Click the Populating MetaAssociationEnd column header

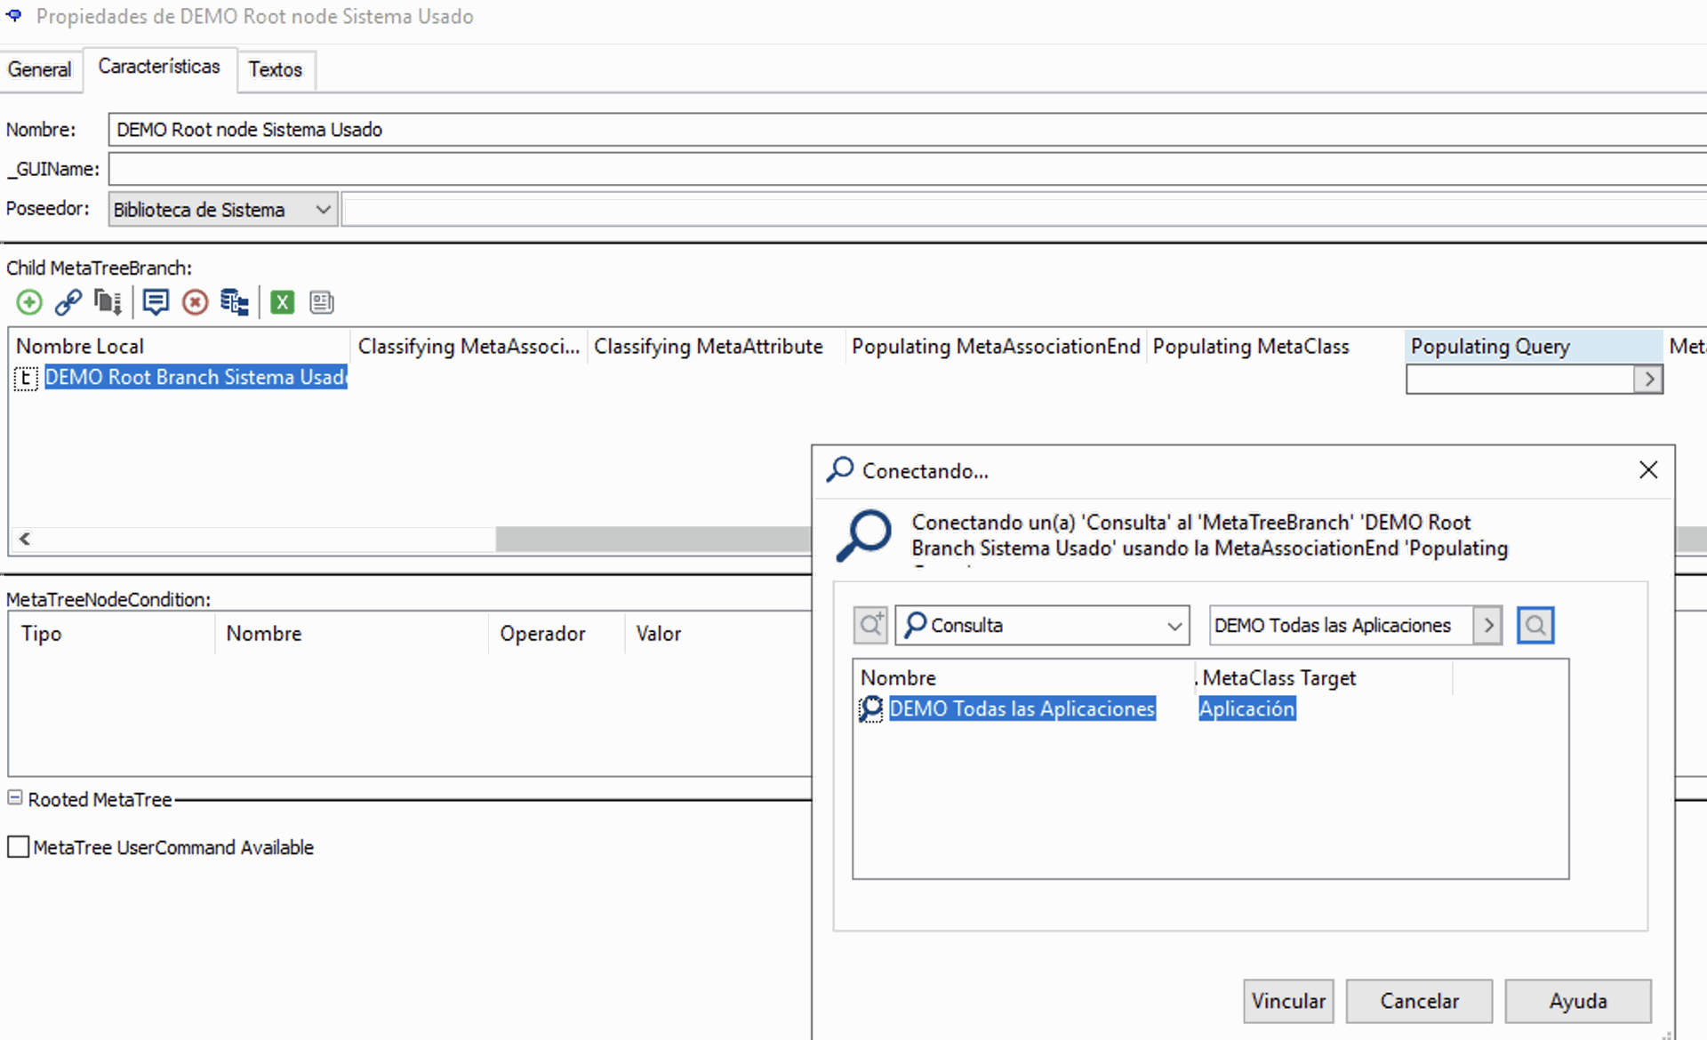(x=996, y=346)
